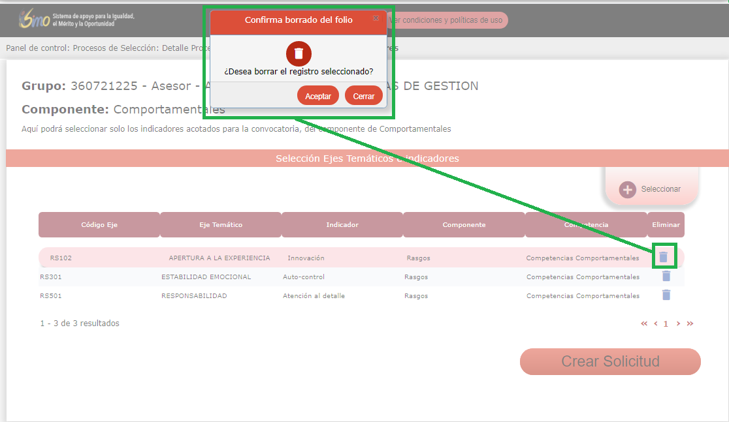Click the Crear Solicitud button

coord(610,361)
